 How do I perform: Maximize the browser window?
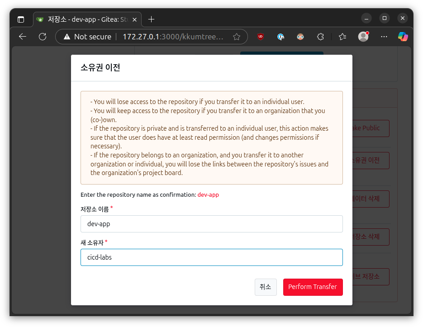click(x=385, y=18)
